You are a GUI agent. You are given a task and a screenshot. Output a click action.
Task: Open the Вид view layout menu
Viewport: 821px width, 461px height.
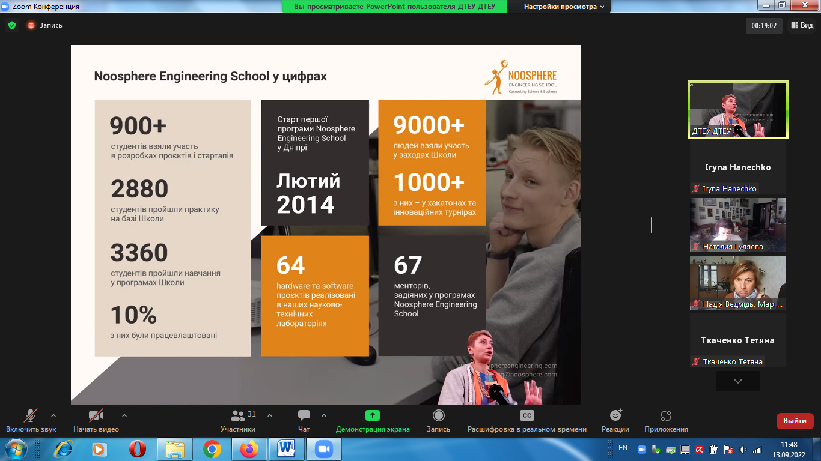point(802,25)
